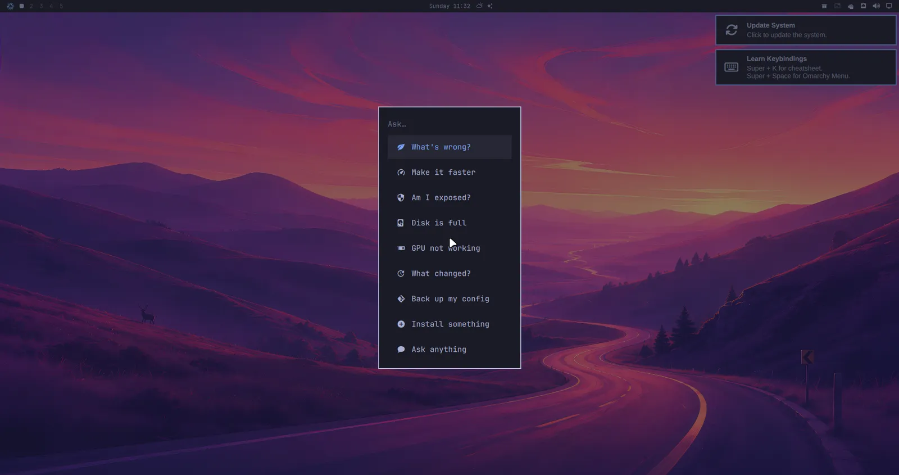Click the refresh icon in Update System notification
The width and height of the screenshot is (899, 475).
tap(732, 30)
